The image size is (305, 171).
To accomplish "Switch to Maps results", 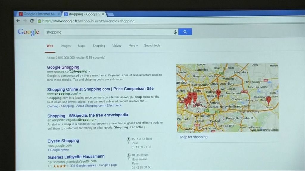I will [82, 46].
